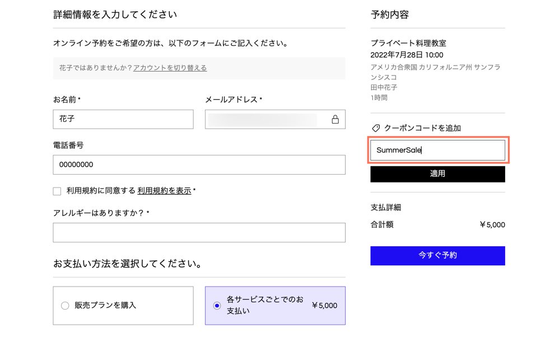
Task: Click the SummerSale coupon code field
Action: point(437,149)
